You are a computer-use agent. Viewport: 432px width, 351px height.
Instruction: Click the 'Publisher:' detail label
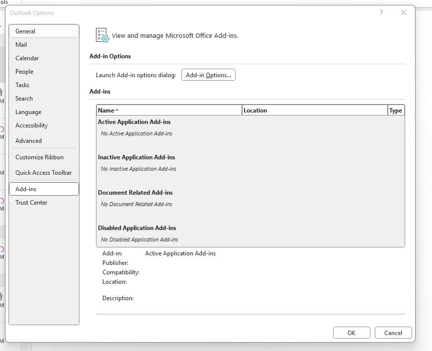(115, 263)
